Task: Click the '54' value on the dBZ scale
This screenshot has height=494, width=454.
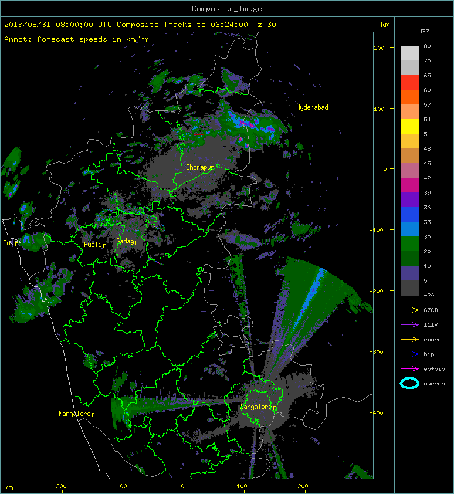Action: (427, 120)
